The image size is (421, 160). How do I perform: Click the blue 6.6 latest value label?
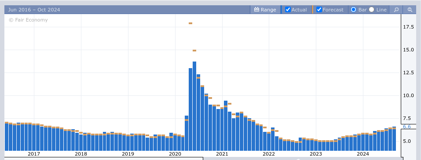[x=407, y=127]
